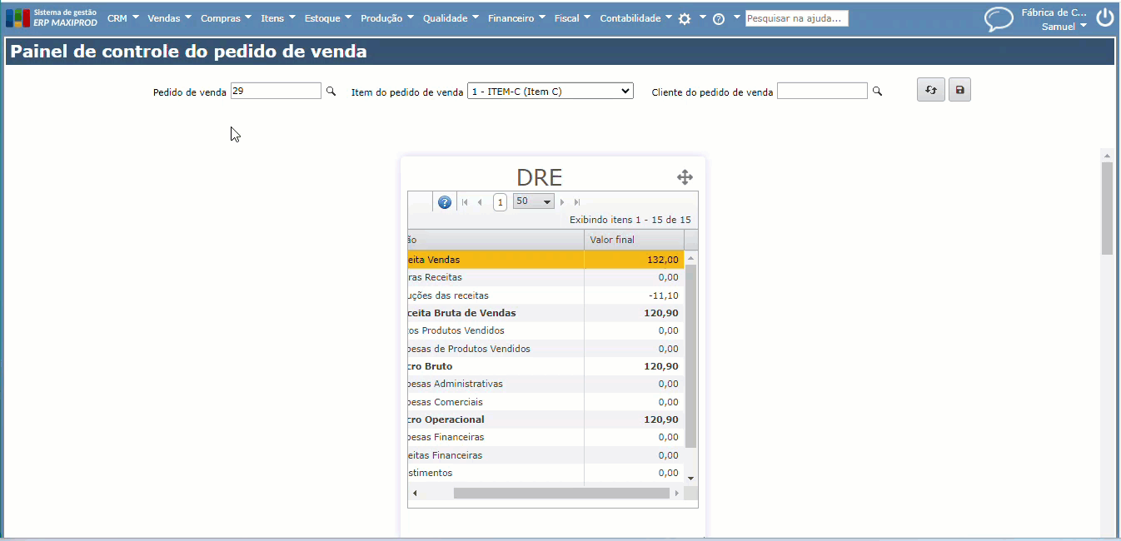1121x541 pixels.
Task: Click the Pesquisar na ajuda search field
Action: (x=796, y=18)
